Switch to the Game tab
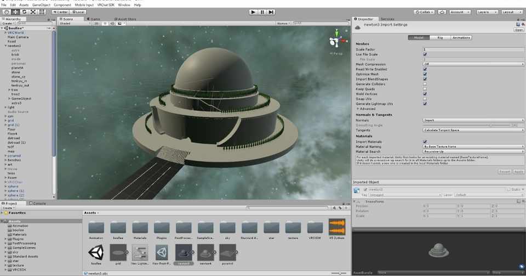This screenshot has width=526, height=276. [x=94, y=19]
